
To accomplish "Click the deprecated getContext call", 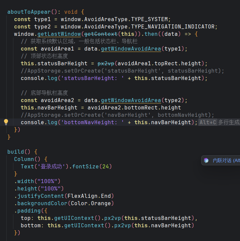I will pos(101,34).
